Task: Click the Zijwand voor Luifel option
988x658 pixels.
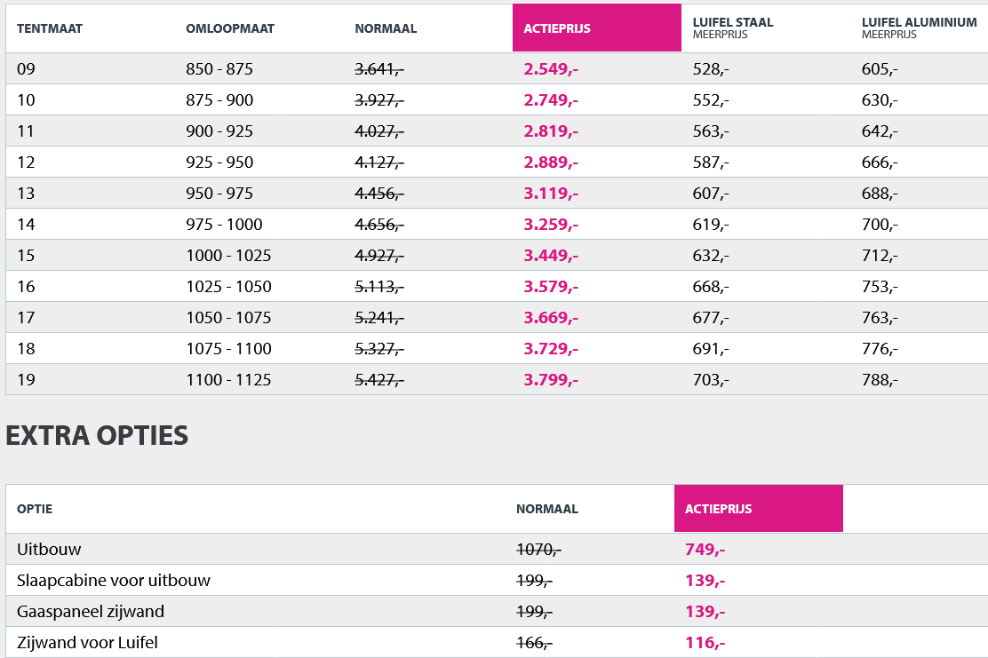Action: click(x=87, y=643)
